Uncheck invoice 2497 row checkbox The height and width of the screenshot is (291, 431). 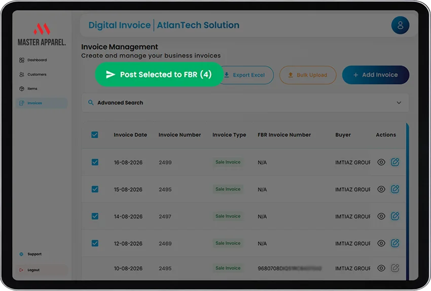pyautogui.click(x=95, y=216)
